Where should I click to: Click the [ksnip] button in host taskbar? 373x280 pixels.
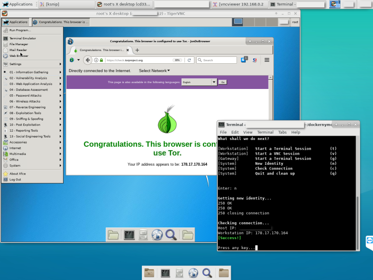tap(66, 4)
